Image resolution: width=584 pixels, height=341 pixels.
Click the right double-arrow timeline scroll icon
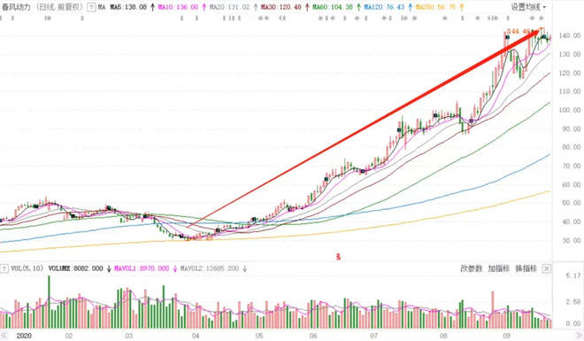tap(580, 336)
